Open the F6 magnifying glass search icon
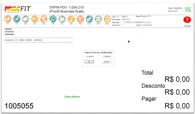The image size is (195, 114). [53, 19]
